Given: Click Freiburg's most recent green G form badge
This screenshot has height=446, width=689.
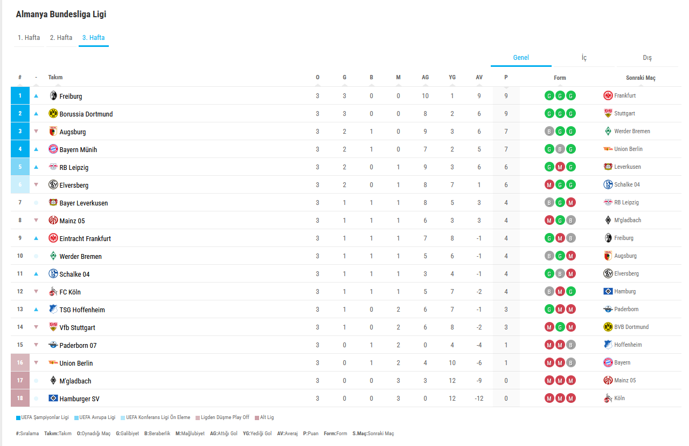Looking at the screenshot, I should [x=571, y=96].
